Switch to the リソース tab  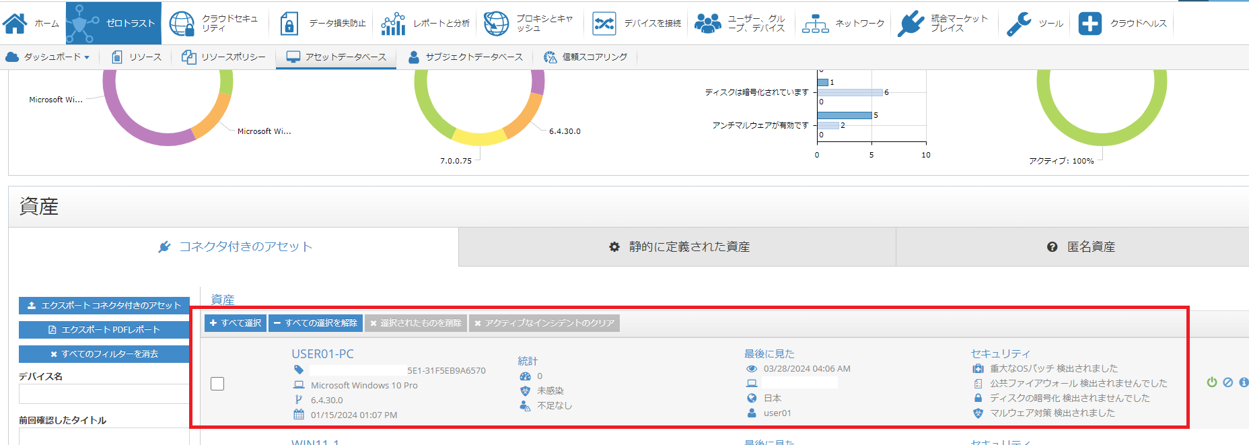137,57
